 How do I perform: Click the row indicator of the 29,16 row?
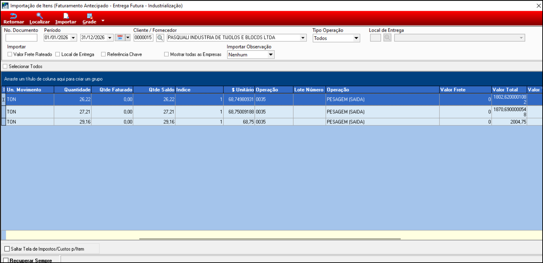coord(4,122)
